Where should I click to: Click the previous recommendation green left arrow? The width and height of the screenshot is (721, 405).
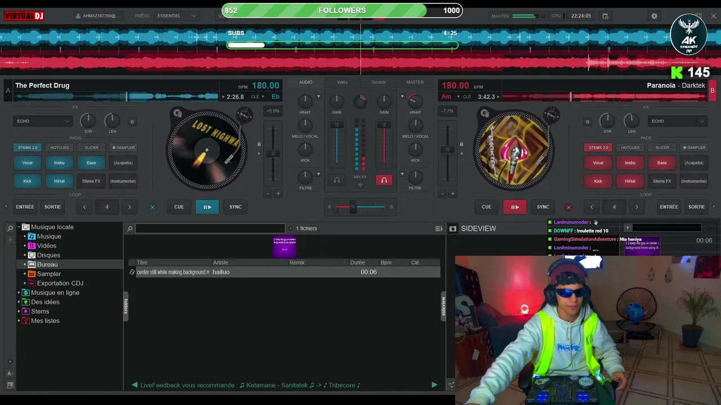coord(135,385)
